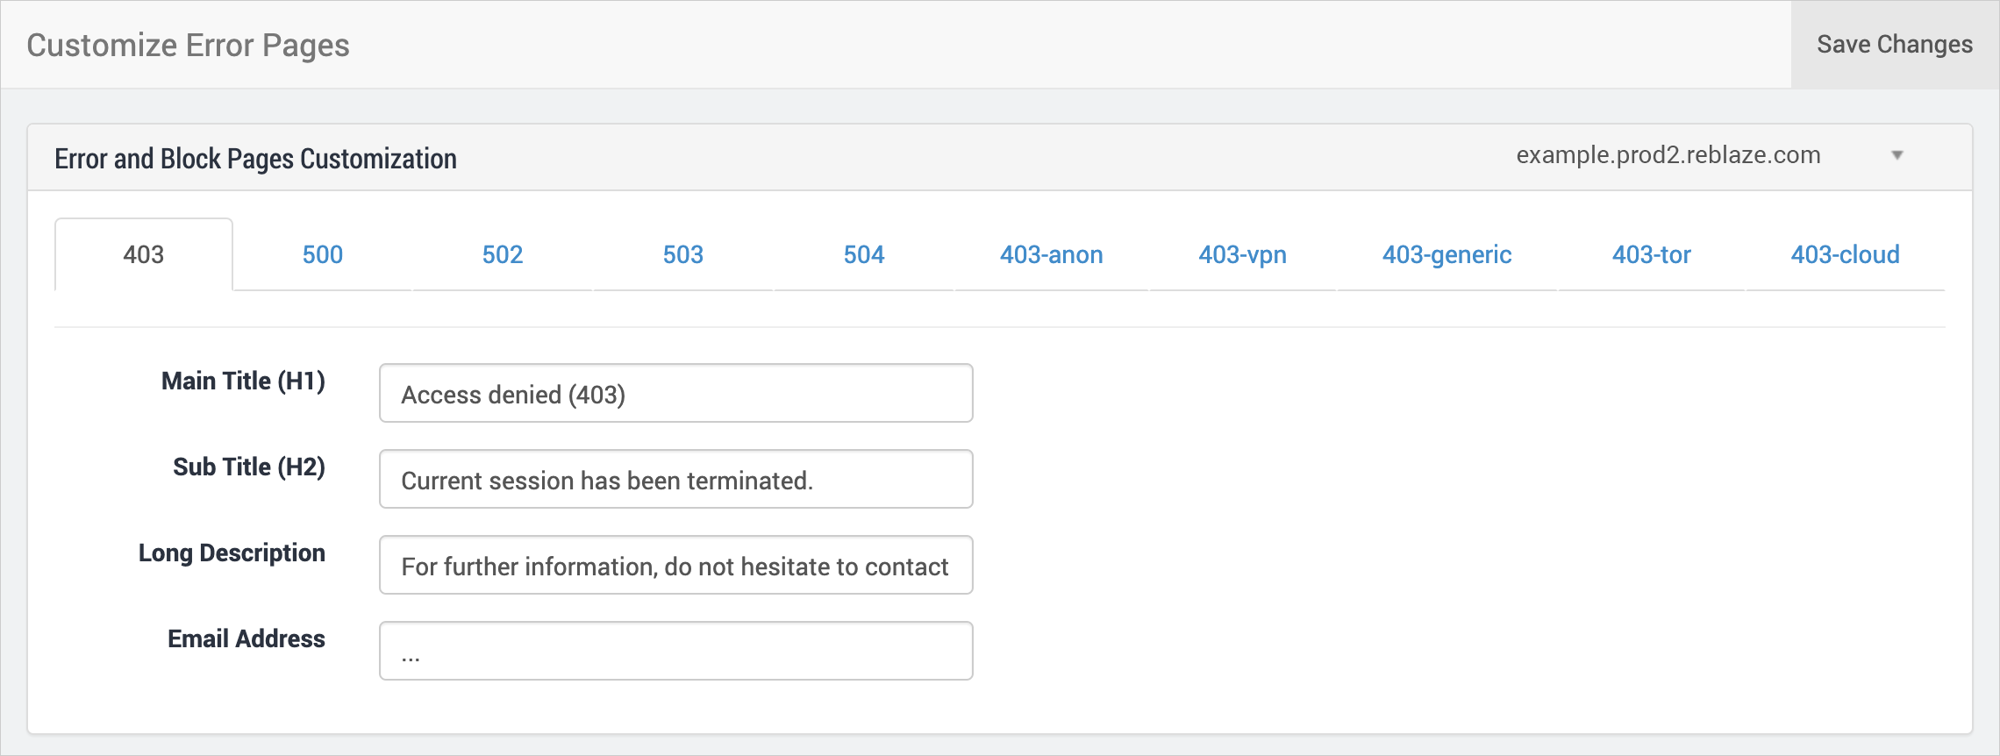Viewport: 2000px width, 756px height.
Task: Open the 403-anon tab
Action: click(x=1051, y=254)
